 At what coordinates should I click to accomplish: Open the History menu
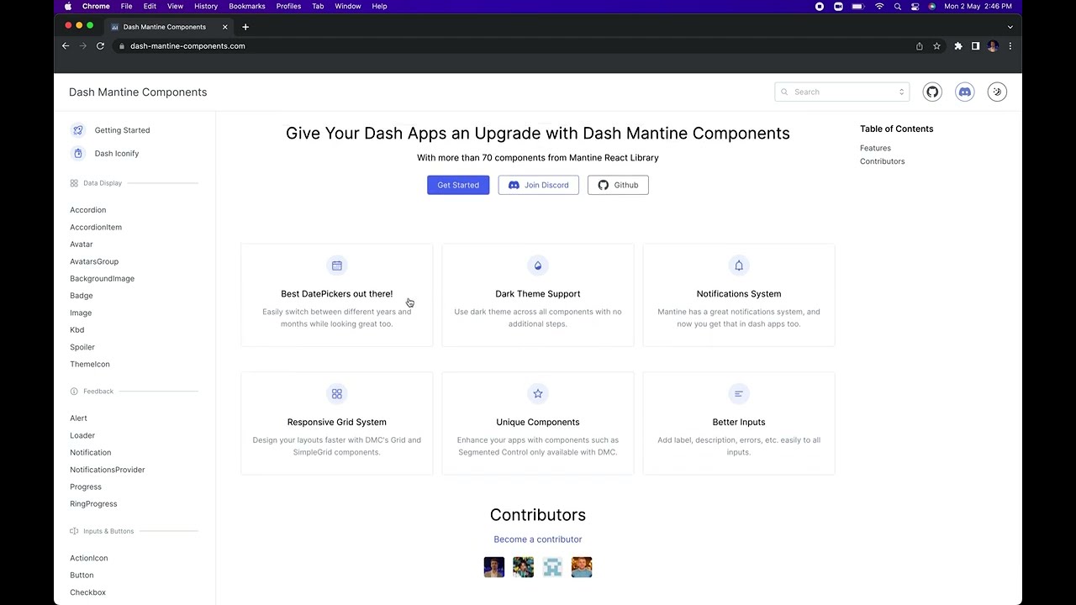(206, 6)
